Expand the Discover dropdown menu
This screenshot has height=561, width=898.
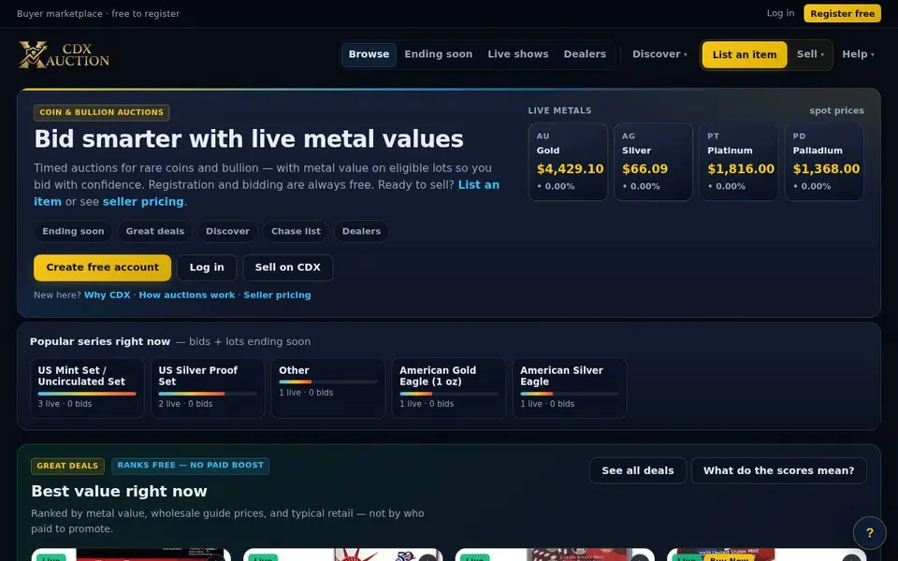[659, 54]
